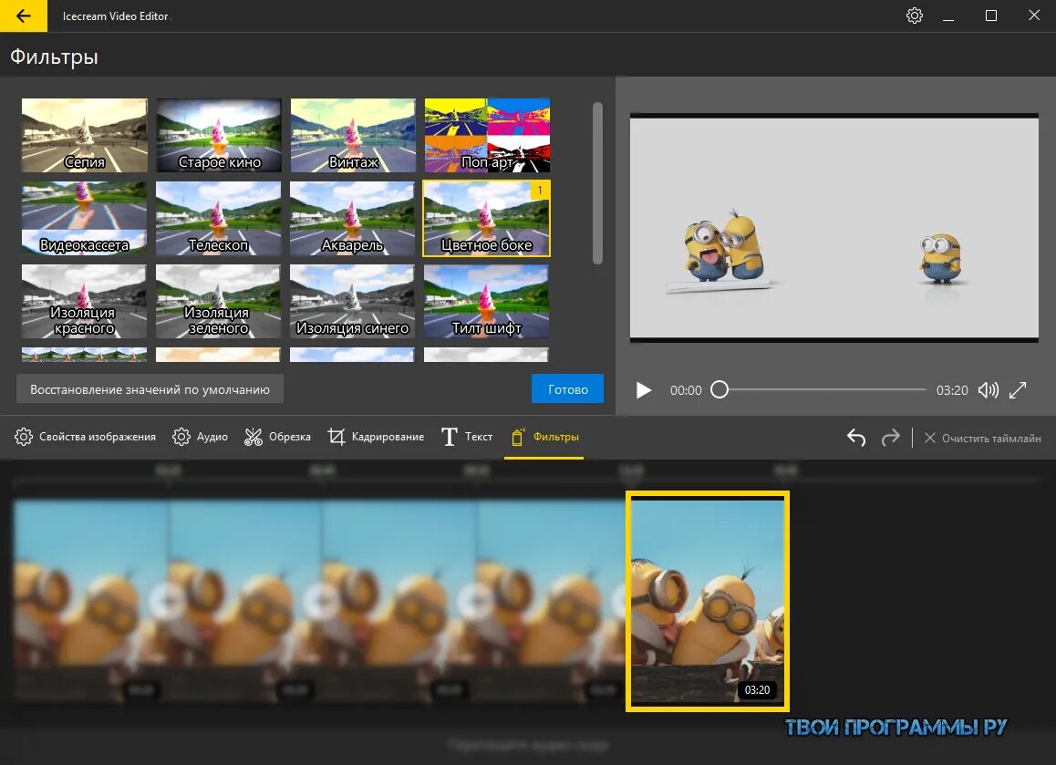
Task: Redo the last undone action
Action: coord(890,438)
